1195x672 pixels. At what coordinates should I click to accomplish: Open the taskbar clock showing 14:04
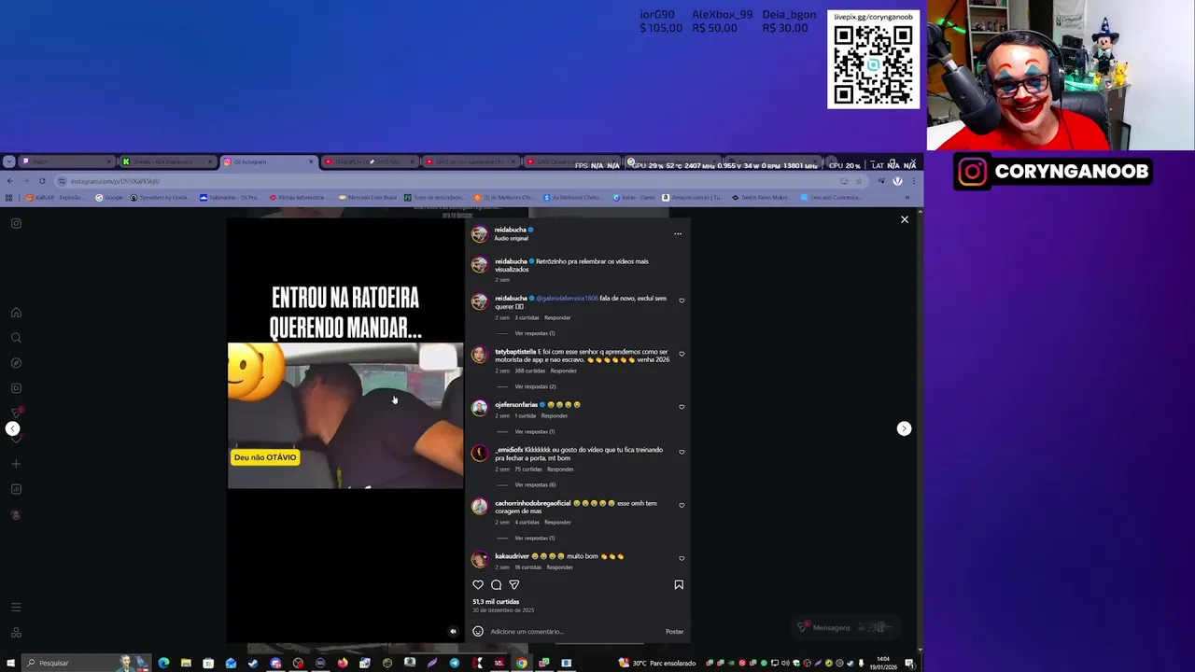click(883, 663)
